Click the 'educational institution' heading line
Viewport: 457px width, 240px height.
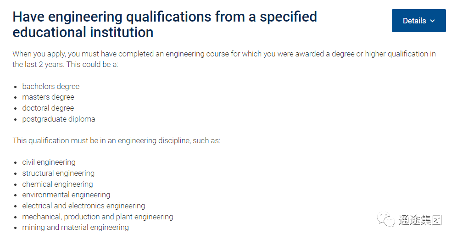click(x=83, y=33)
